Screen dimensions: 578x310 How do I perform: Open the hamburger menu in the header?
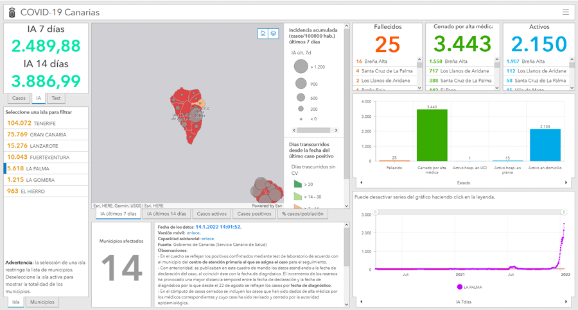tap(565, 12)
